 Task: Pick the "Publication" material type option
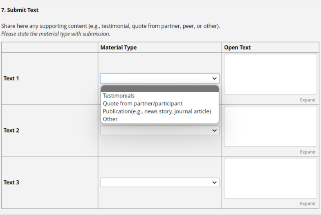(157, 111)
